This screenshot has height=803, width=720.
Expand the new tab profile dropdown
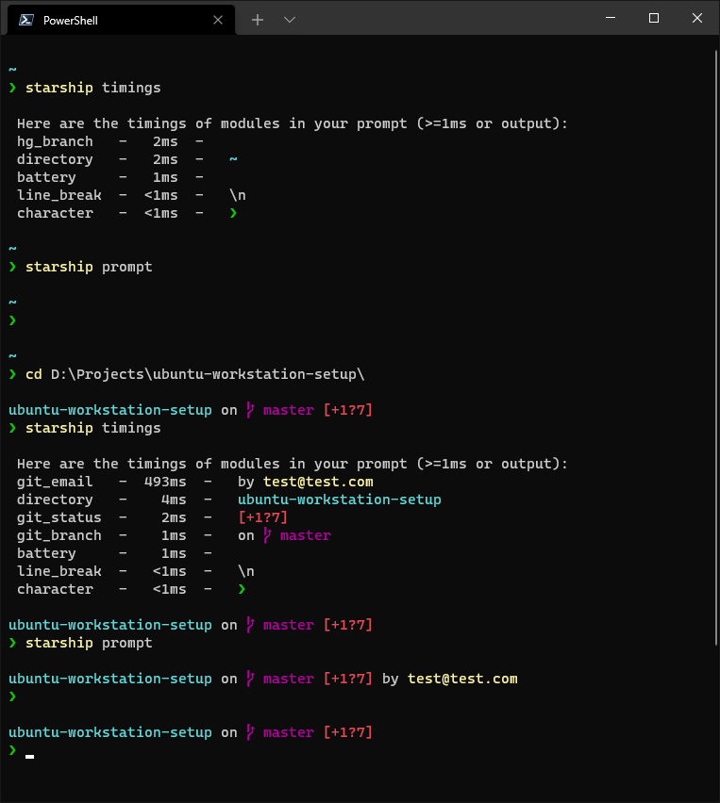tap(290, 20)
